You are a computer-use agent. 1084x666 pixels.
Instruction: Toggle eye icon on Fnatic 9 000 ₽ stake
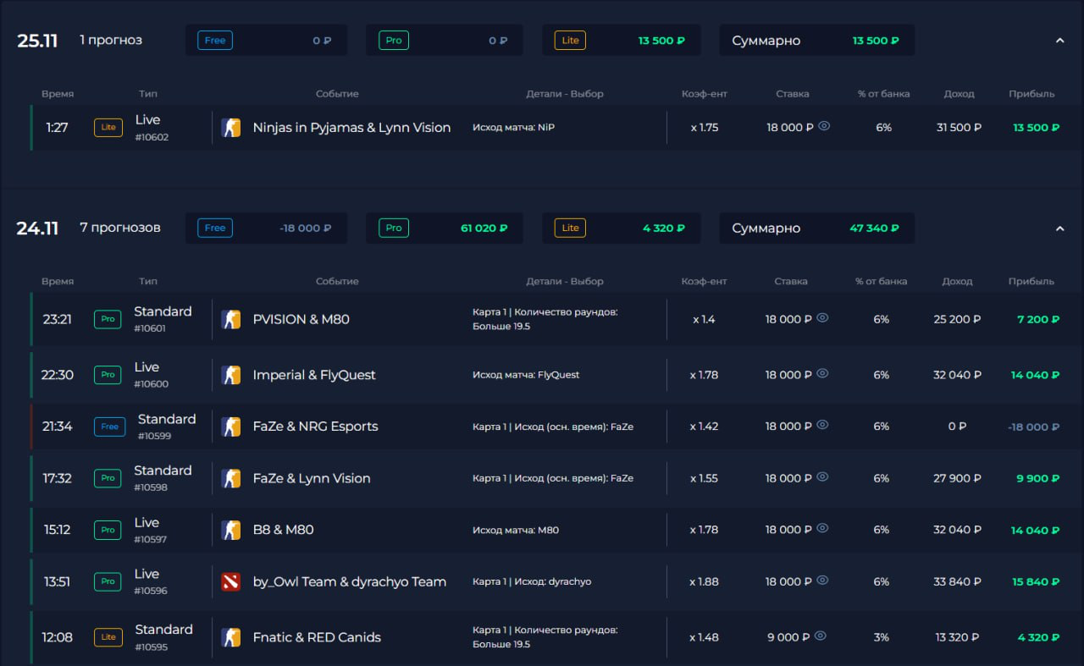820,636
